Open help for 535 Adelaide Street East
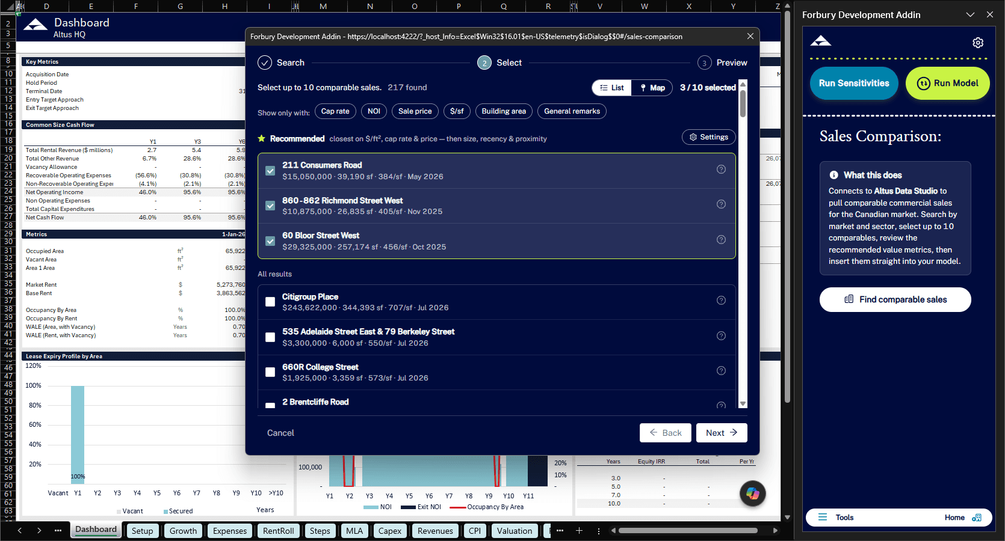This screenshot has height=541, width=1005. pyautogui.click(x=721, y=336)
